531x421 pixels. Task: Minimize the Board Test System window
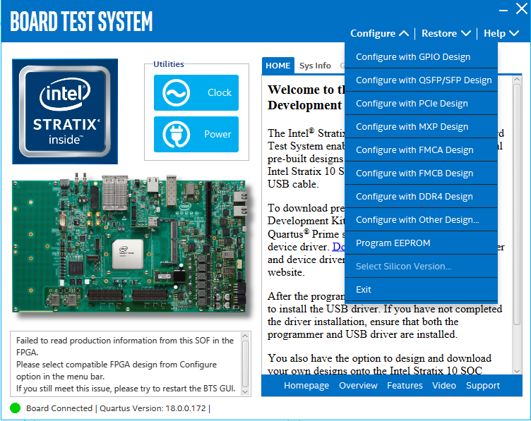tap(503, 10)
